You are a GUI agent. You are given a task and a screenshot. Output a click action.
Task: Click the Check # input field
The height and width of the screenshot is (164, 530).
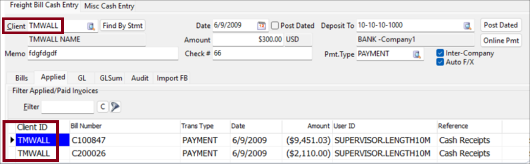pos(262,54)
